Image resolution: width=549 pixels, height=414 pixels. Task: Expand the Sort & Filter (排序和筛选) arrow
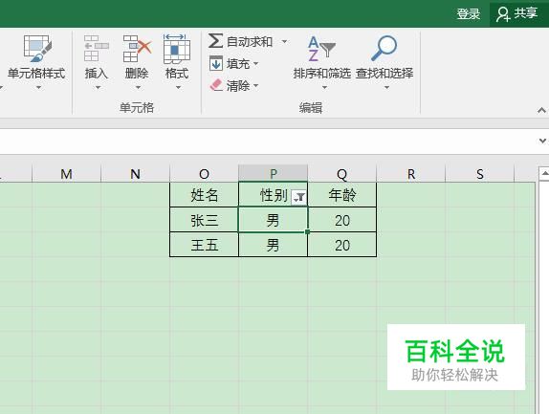(x=324, y=87)
